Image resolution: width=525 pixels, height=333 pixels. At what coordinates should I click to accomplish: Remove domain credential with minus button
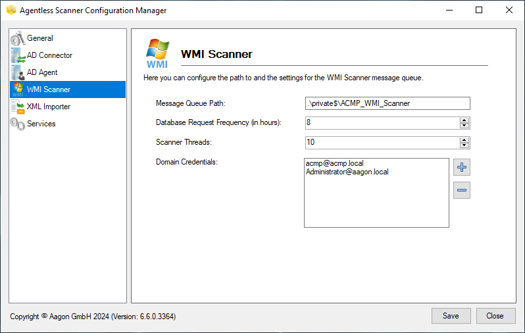462,190
